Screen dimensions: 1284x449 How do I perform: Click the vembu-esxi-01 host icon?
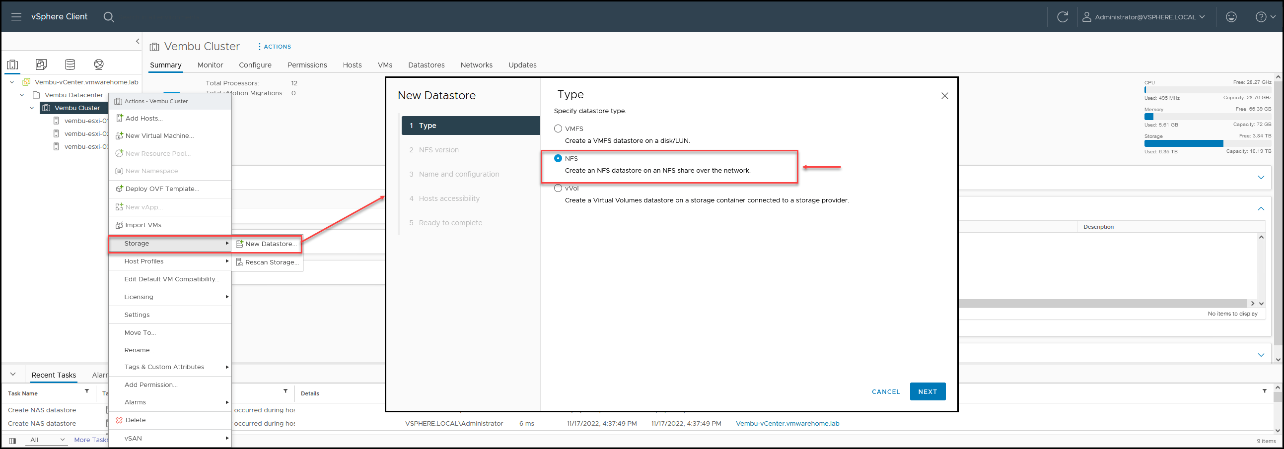click(x=56, y=121)
